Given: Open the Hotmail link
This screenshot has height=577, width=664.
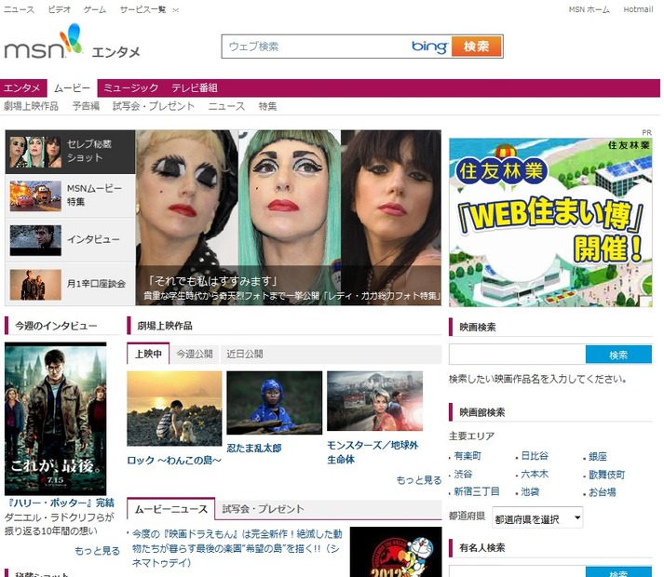Looking at the screenshot, I should pyautogui.click(x=638, y=9).
